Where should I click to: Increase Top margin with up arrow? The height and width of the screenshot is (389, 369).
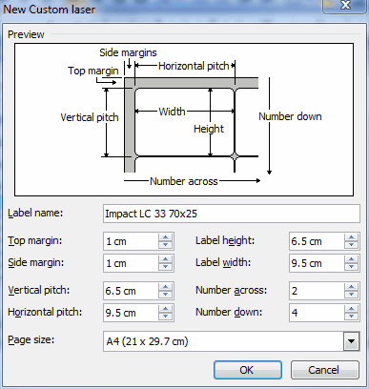pyautogui.click(x=165, y=237)
